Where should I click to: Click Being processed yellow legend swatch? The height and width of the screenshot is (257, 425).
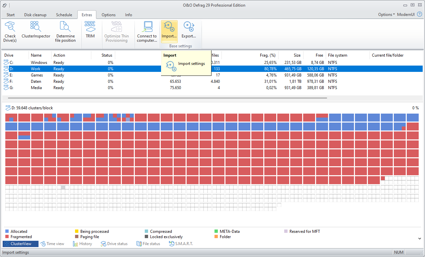point(77,231)
